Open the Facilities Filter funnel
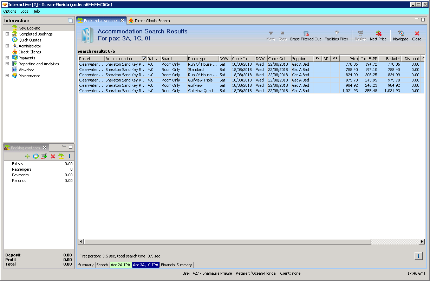The image size is (430, 281). coord(337,33)
